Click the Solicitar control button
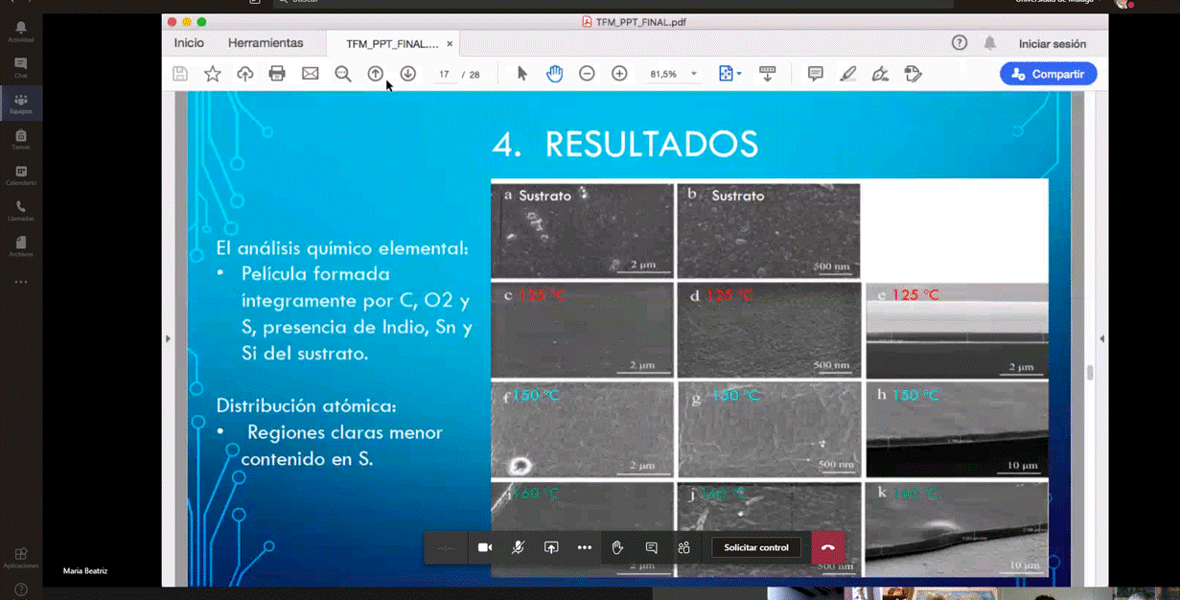Viewport: 1180px width, 600px height. [x=756, y=547]
